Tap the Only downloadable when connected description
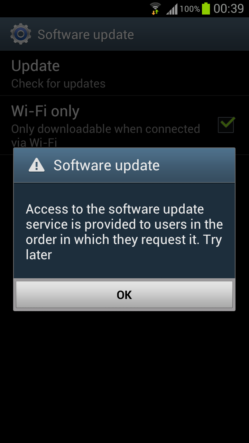249x443 pixels. point(105,129)
